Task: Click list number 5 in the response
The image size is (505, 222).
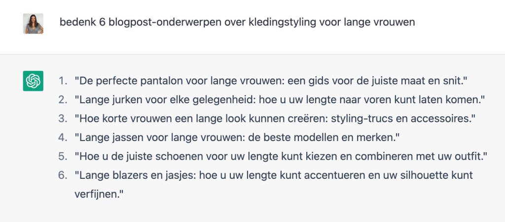Action: [x=62, y=157]
